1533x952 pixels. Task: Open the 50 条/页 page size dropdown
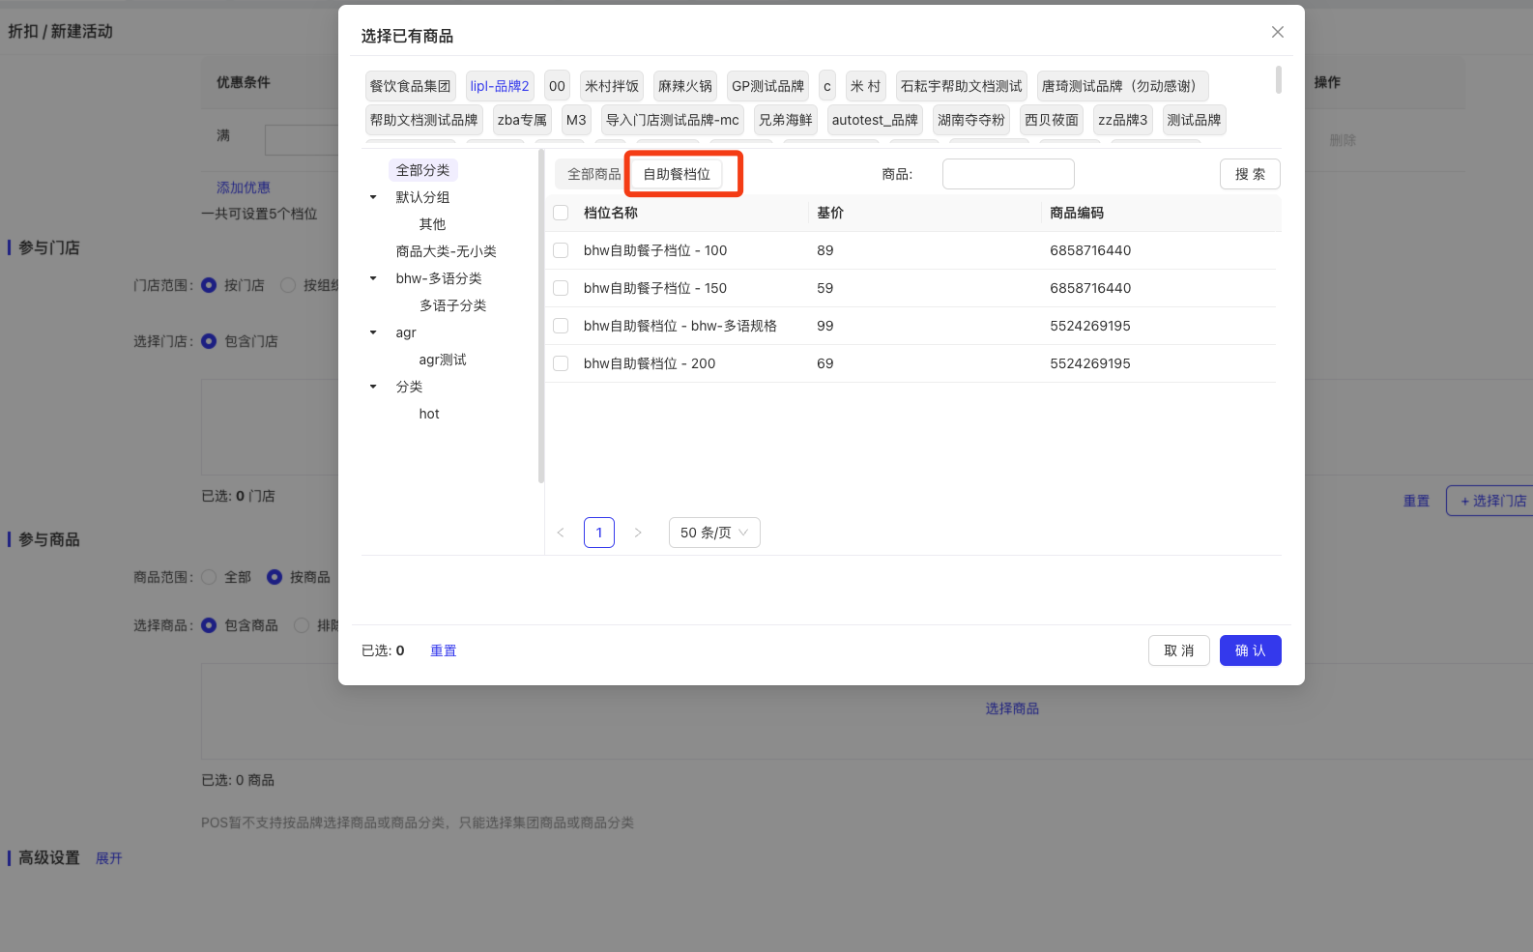click(713, 533)
